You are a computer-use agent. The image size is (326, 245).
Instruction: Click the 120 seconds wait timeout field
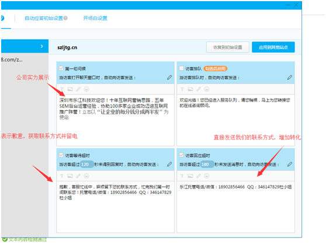86,164
